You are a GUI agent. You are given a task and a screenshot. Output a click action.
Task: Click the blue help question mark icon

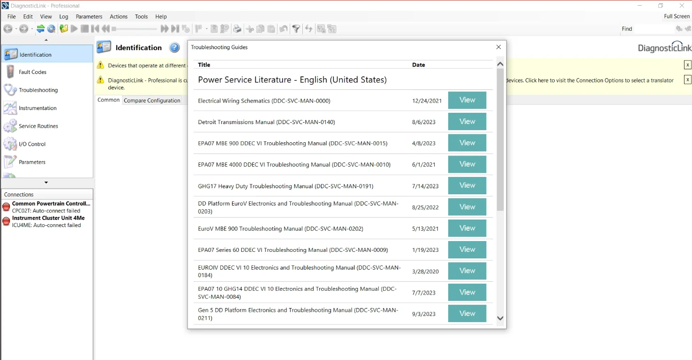coord(174,48)
